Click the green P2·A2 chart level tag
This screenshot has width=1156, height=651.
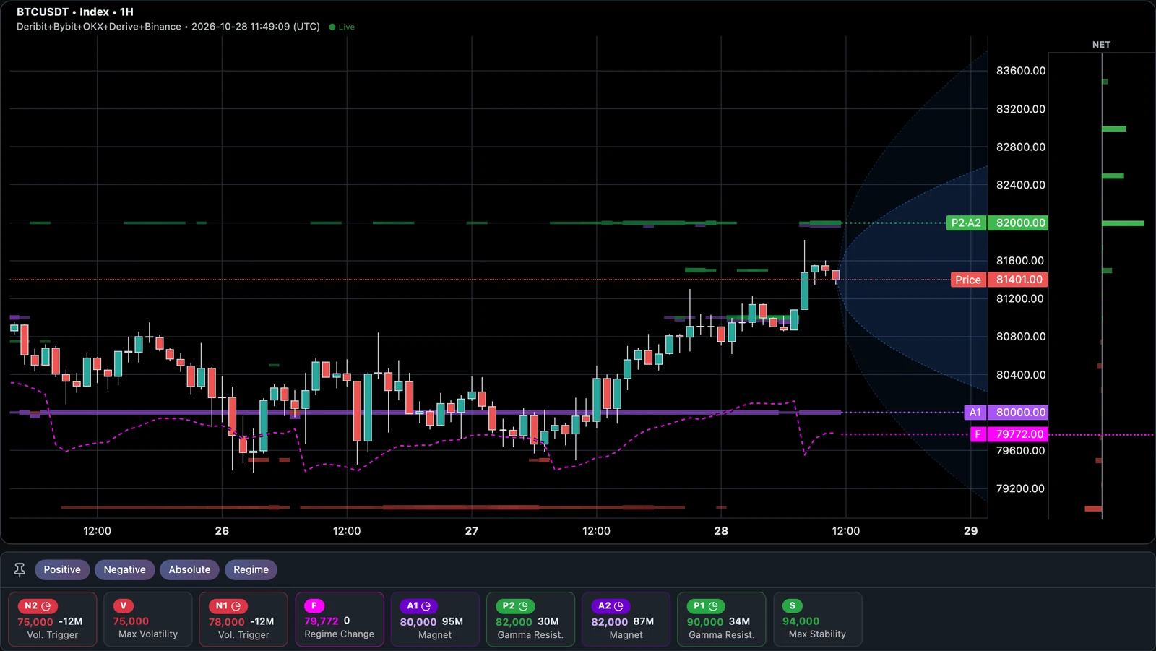point(966,223)
